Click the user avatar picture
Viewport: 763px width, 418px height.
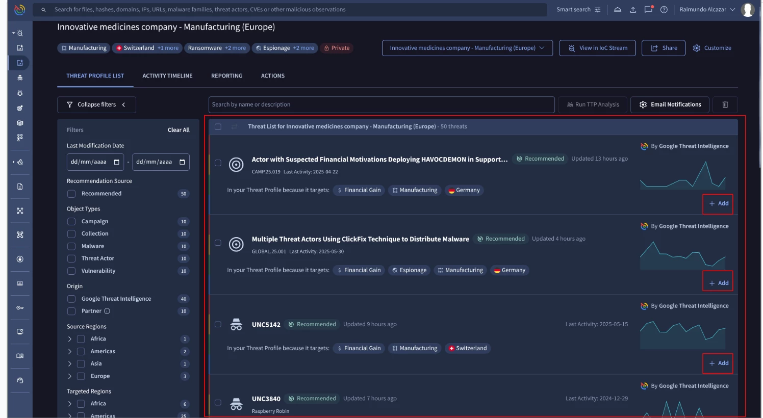tap(748, 10)
